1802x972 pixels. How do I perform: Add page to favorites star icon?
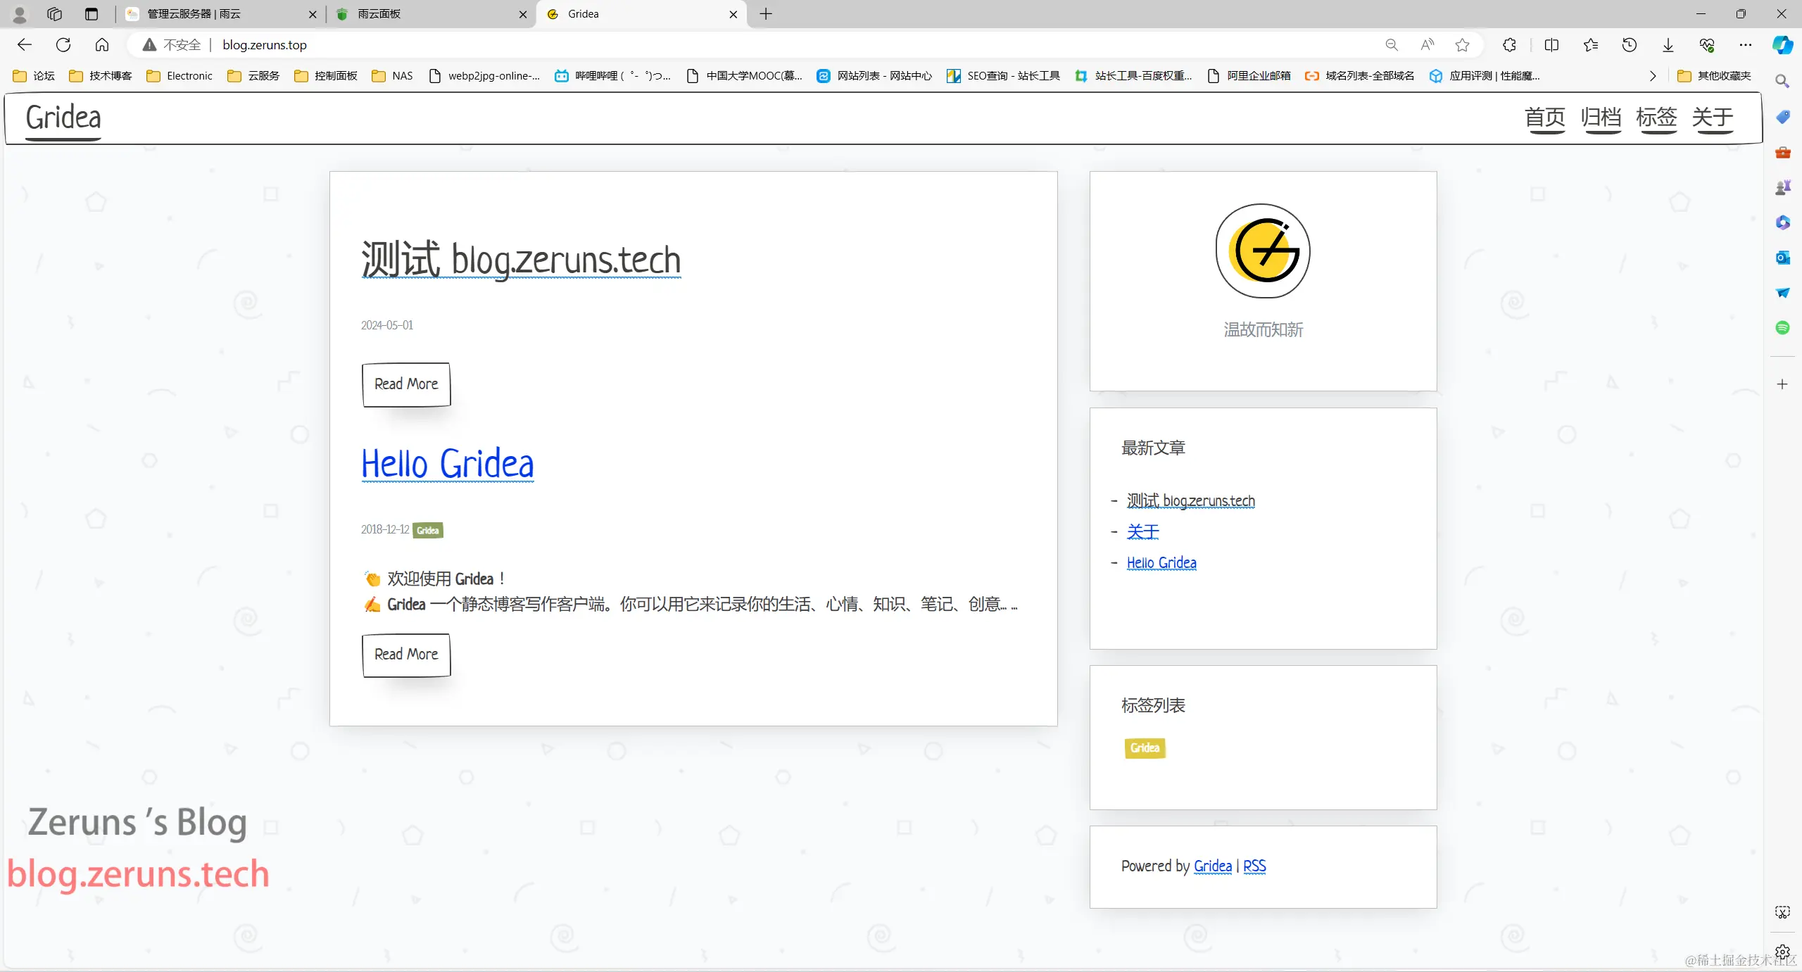tap(1462, 45)
